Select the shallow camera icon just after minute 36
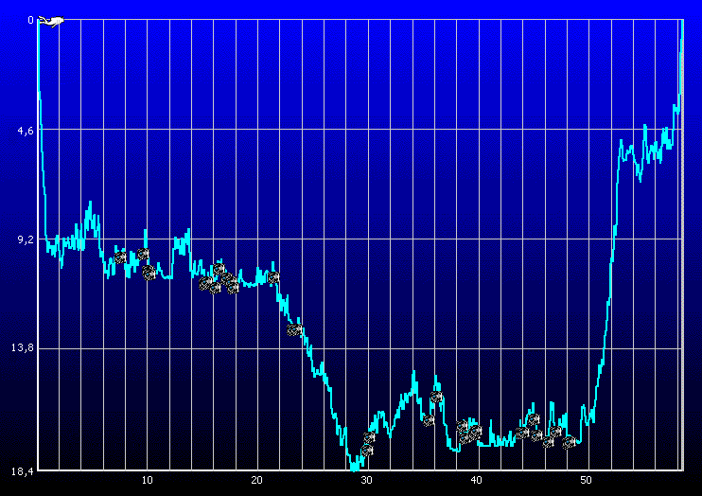 tap(436, 397)
